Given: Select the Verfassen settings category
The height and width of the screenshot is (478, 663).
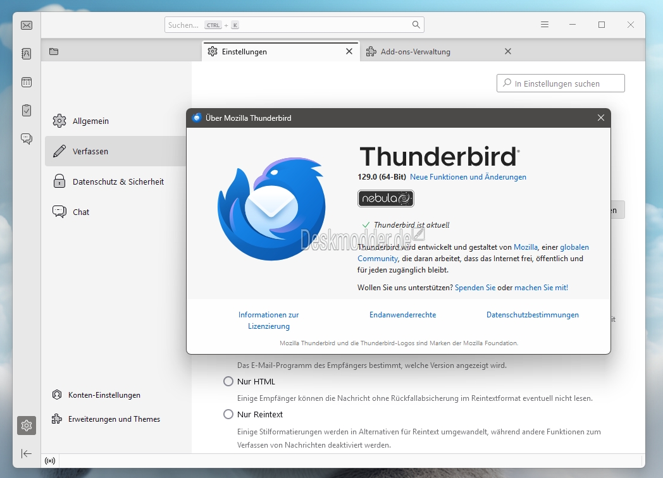Looking at the screenshot, I should (x=115, y=151).
